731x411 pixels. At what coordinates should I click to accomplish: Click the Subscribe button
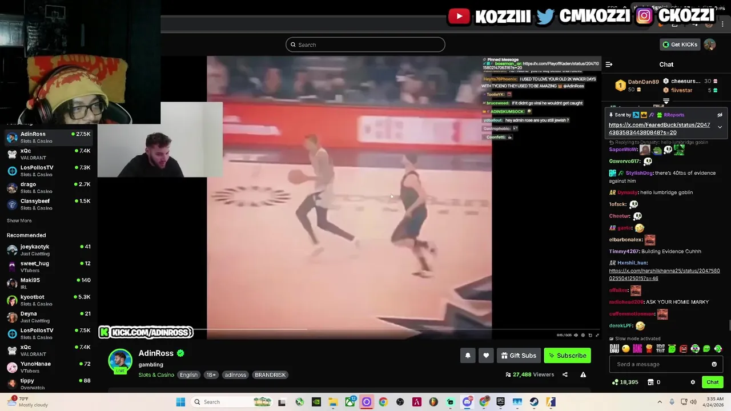click(567, 356)
